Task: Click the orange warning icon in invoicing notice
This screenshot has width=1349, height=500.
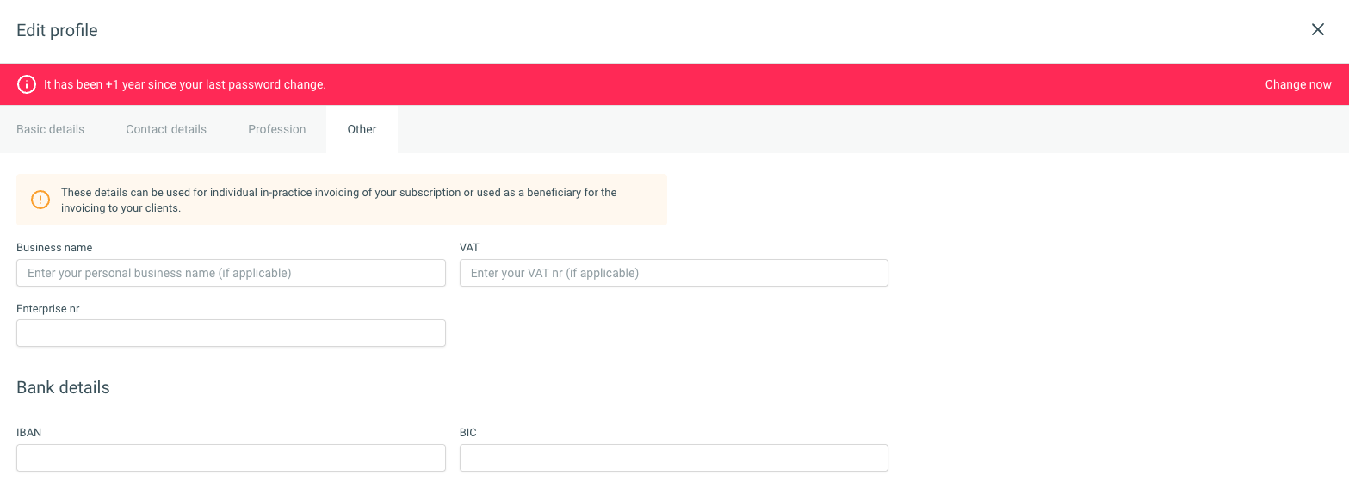Action: coord(40,200)
